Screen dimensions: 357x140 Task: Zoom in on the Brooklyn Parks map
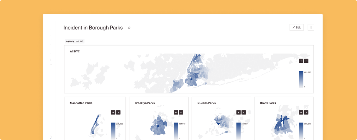coord(176,112)
